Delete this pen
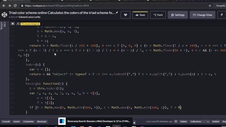 click(x=184, y=121)
